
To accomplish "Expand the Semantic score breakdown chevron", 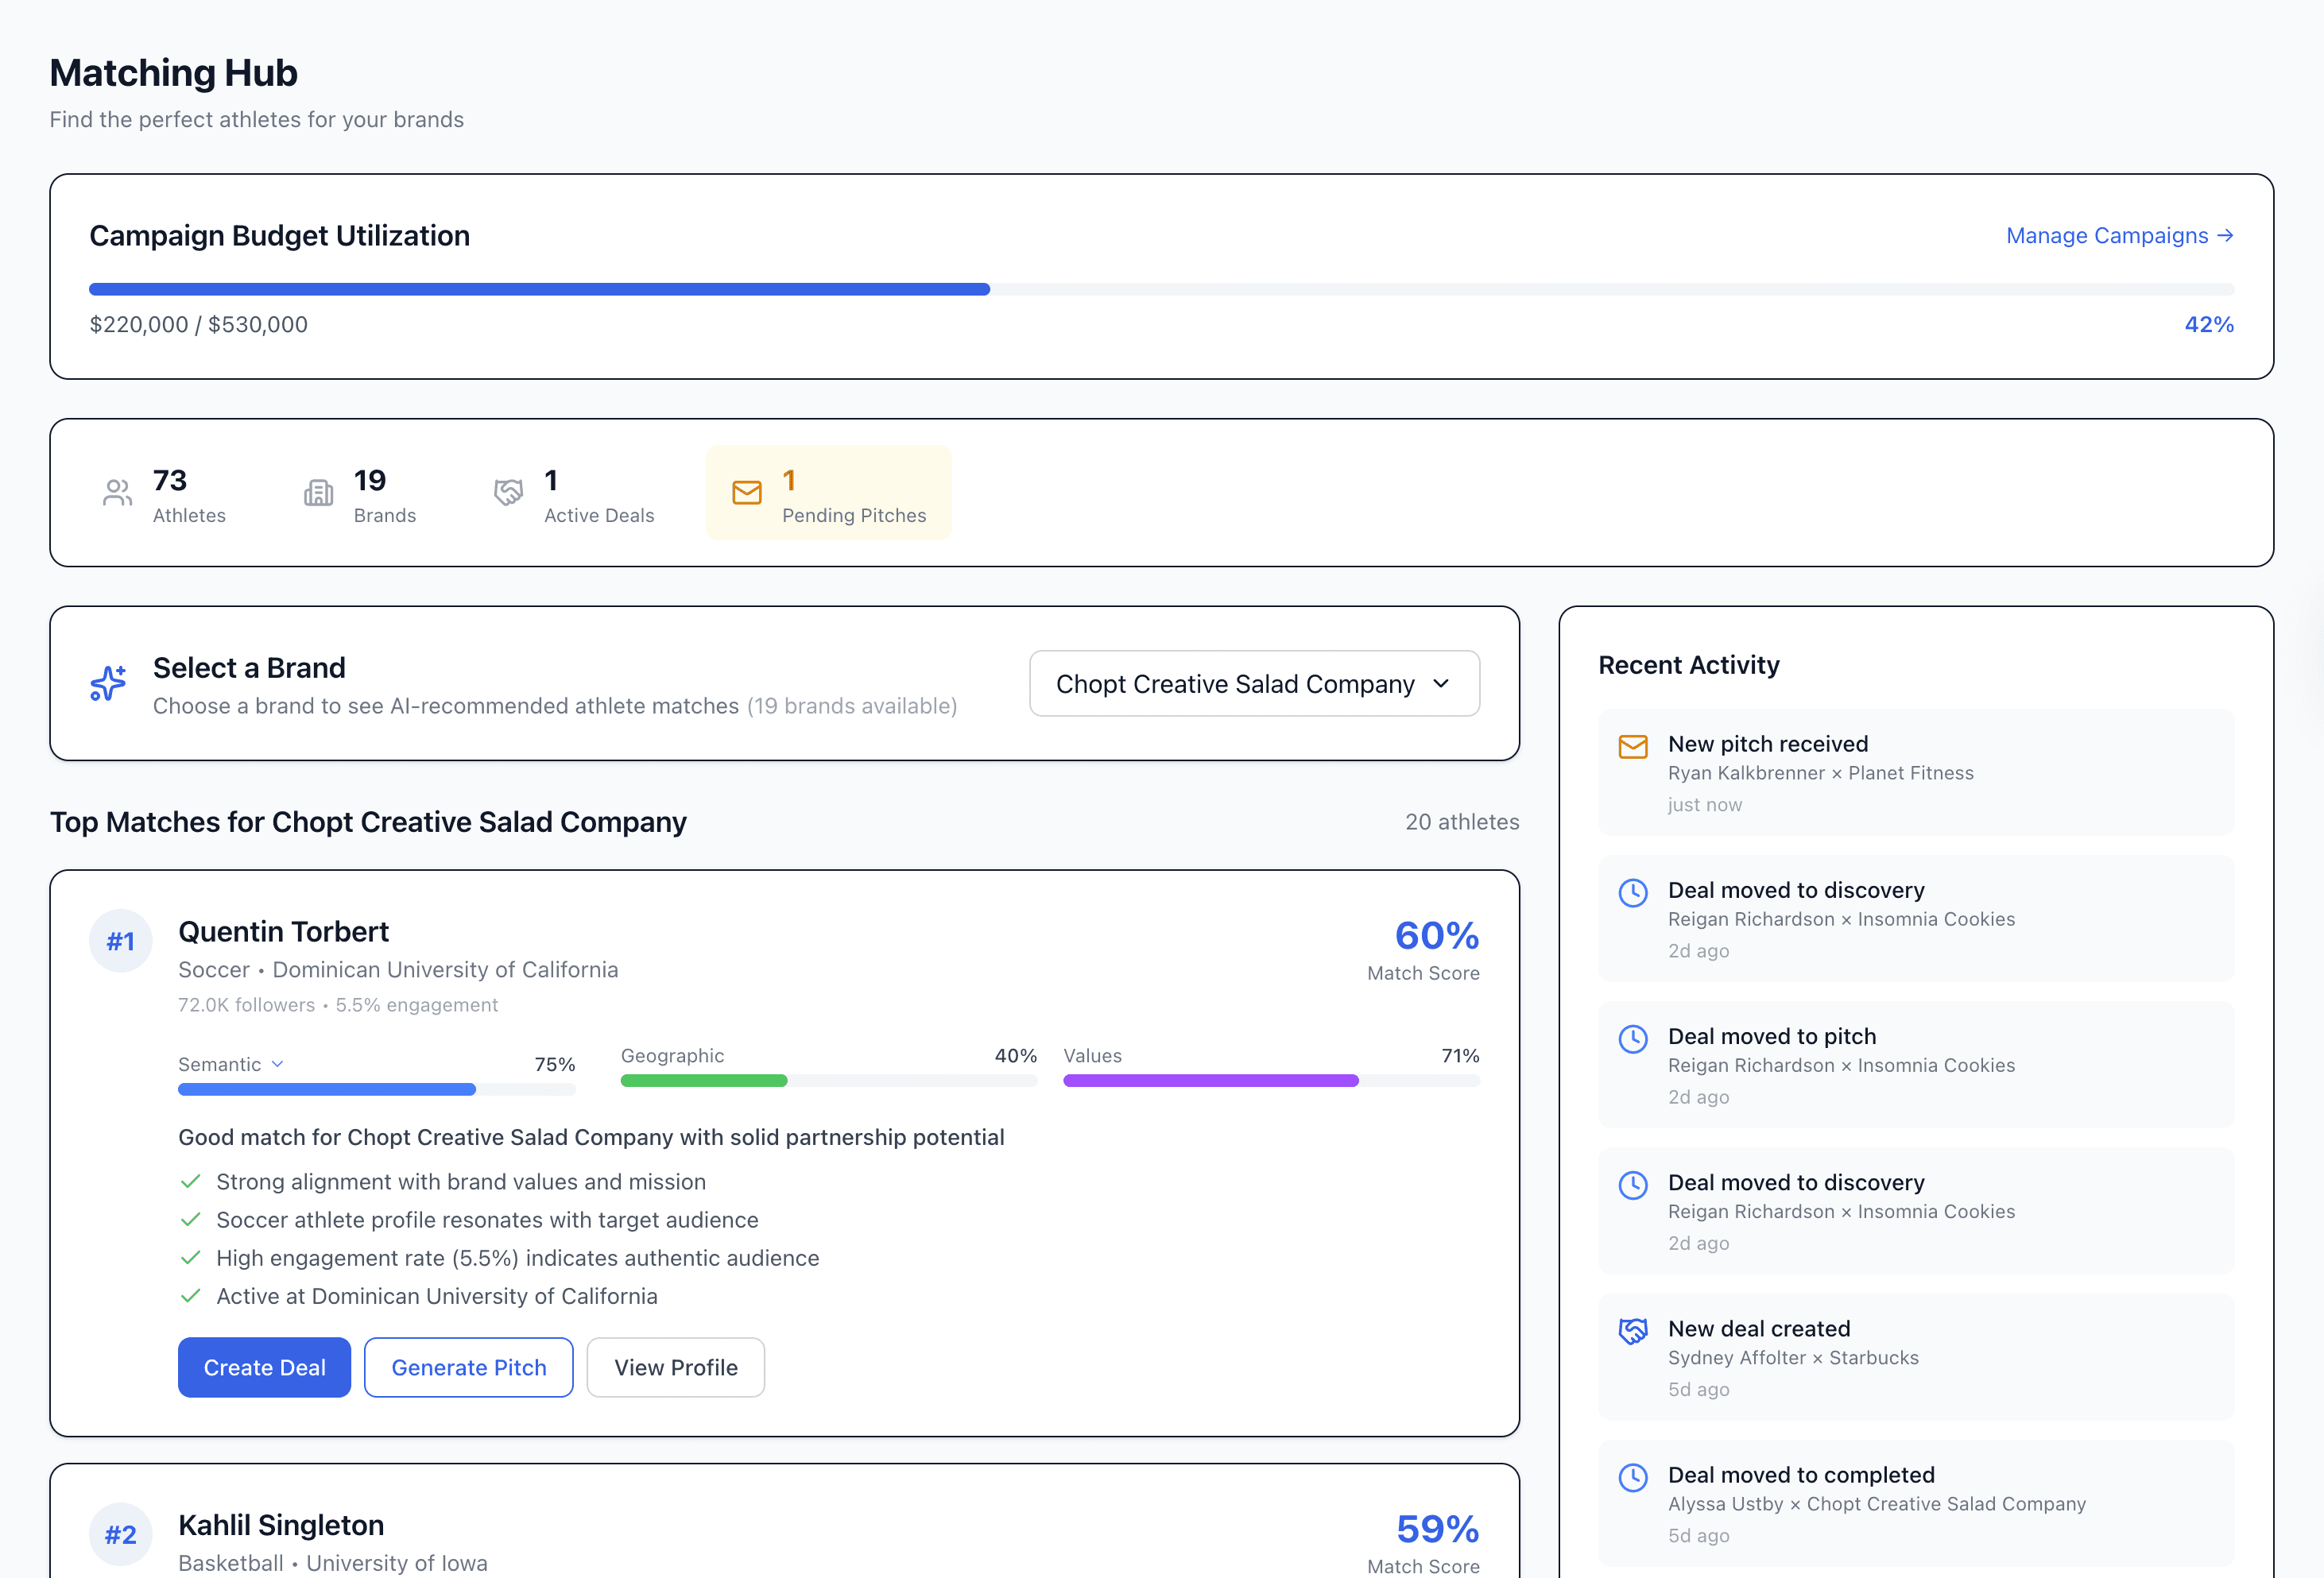I will click(277, 1064).
